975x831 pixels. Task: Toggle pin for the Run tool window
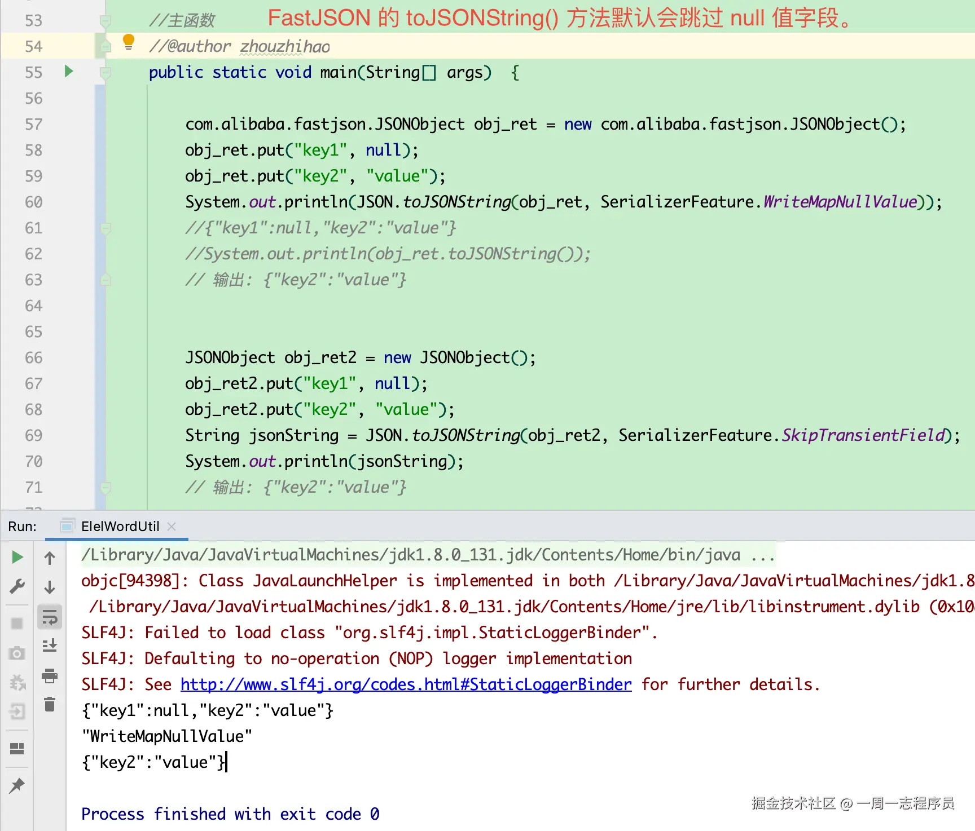pos(17,785)
